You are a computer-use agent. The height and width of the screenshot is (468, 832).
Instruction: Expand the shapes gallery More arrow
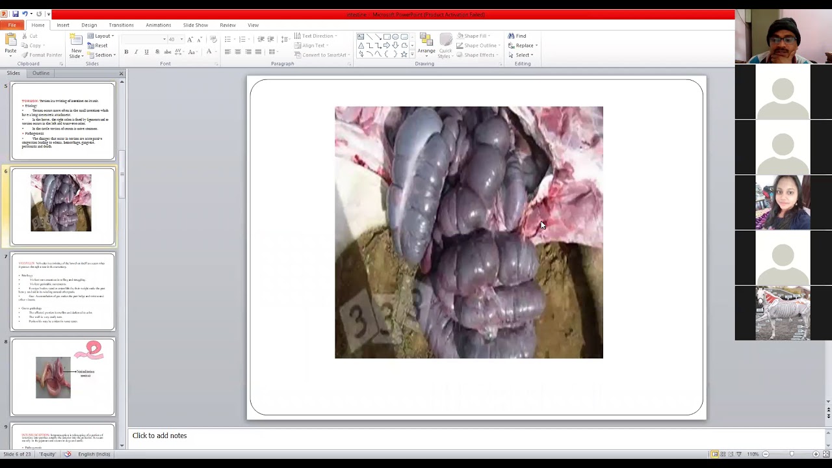click(412, 54)
